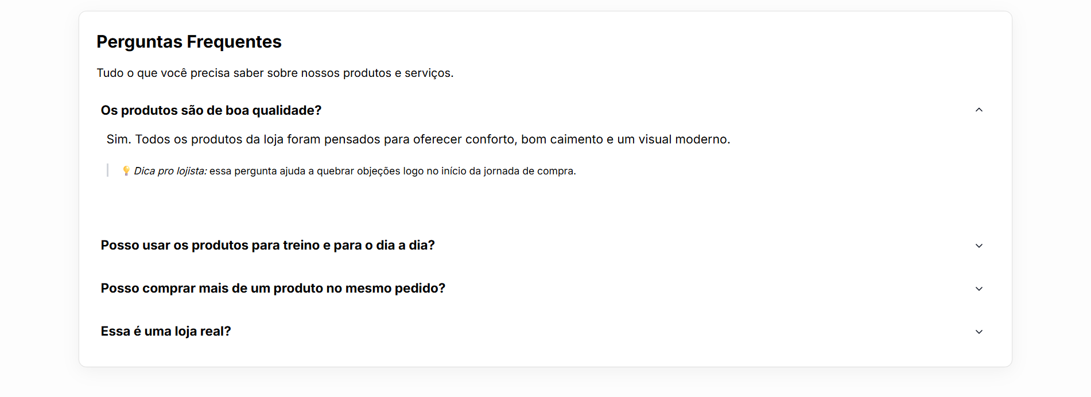Click the word 'Perguntas' in the heading

(x=139, y=42)
